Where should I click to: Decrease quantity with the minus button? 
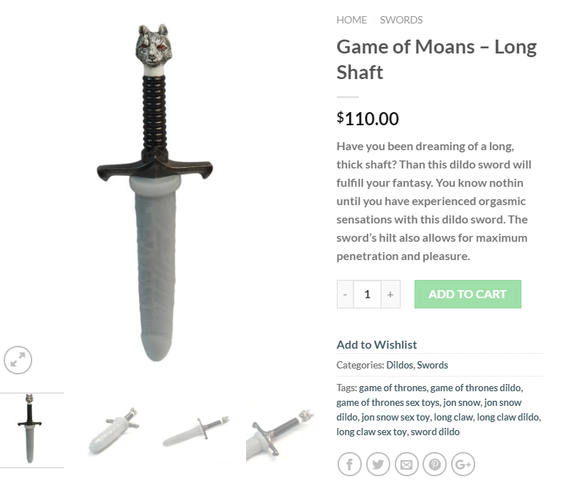click(x=345, y=295)
